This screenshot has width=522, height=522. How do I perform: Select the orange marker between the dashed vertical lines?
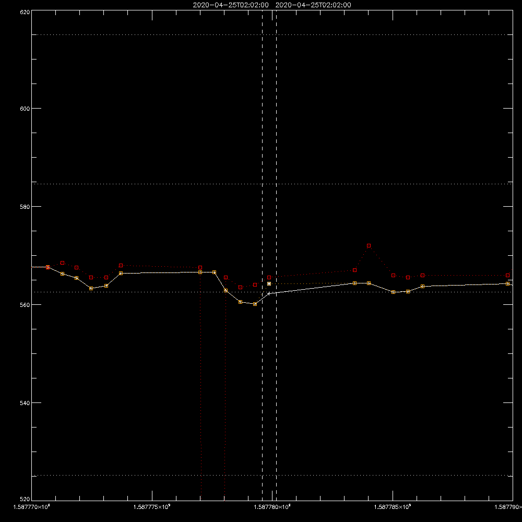(269, 283)
